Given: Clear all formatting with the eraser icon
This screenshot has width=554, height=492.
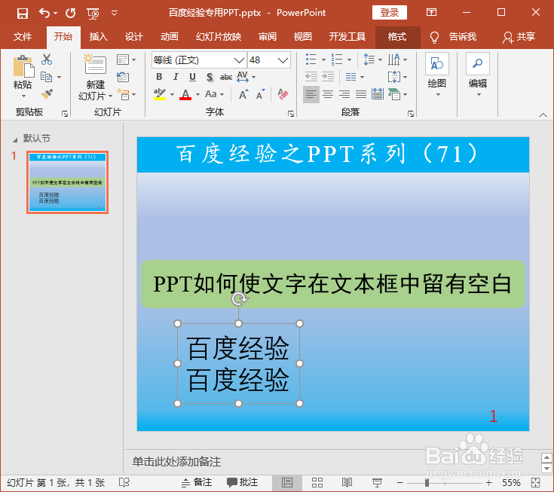Looking at the screenshot, I should (283, 94).
